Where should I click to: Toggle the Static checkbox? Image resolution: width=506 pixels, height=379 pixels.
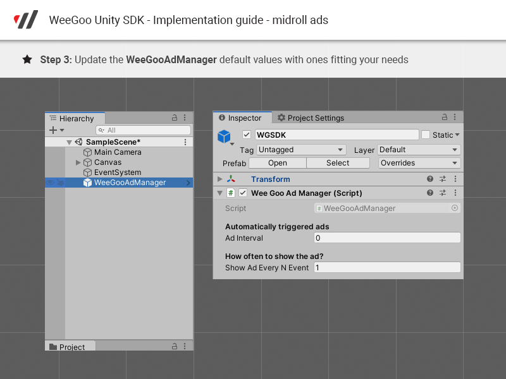coord(426,135)
